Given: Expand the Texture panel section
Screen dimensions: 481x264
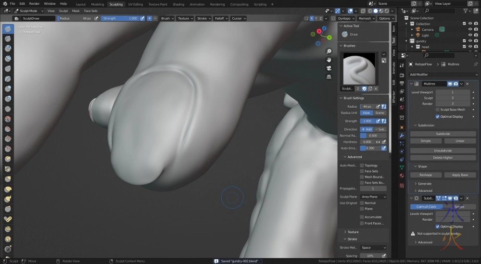Looking at the screenshot, I should pos(353,232).
